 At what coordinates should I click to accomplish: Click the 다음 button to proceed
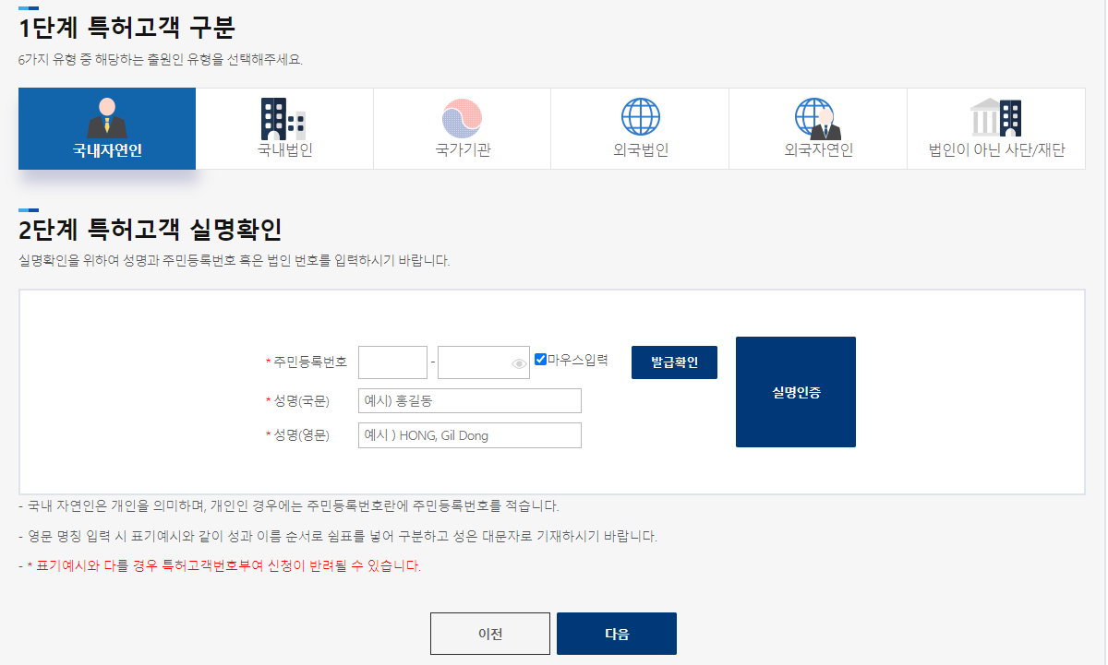(x=616, y=634)
